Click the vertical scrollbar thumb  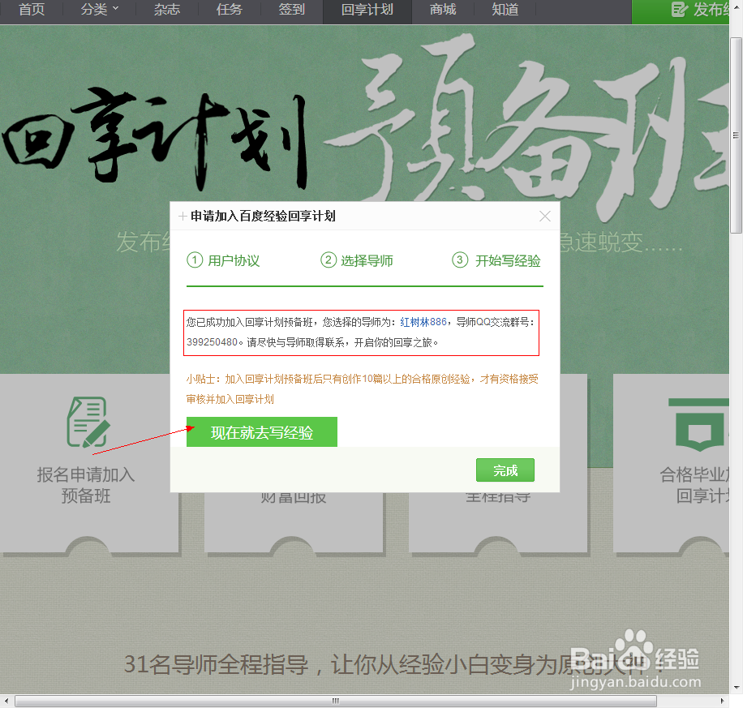736,135
